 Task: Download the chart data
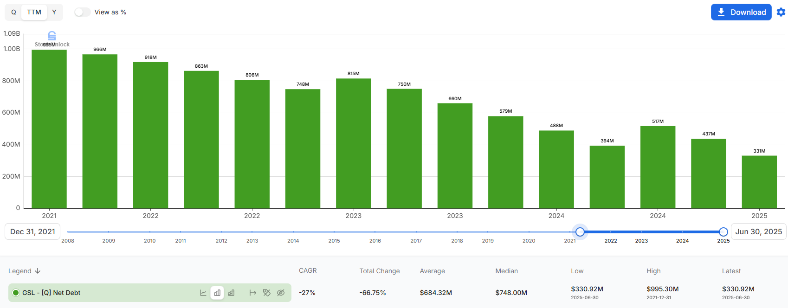(741, 12)
